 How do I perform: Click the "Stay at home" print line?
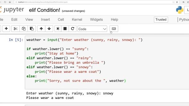point(56,54)
